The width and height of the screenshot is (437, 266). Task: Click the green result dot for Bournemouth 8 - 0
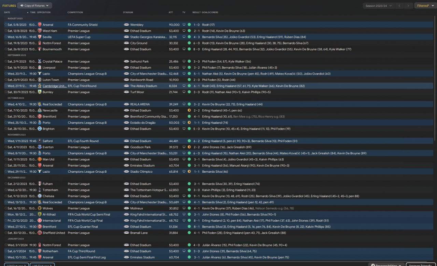189,49
